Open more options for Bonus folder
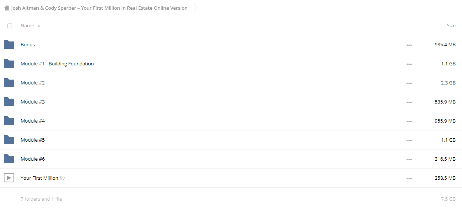The width and height of the screenshot is (462, 210). [x=409, y=45]
